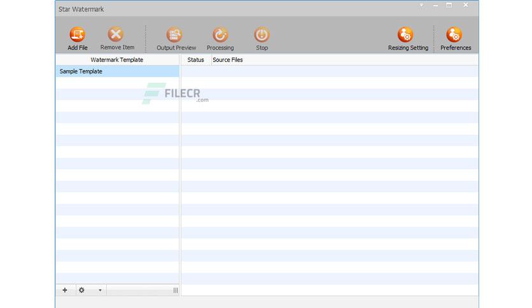Click the splitter grip handle at panel bottom

pos(176,290)
